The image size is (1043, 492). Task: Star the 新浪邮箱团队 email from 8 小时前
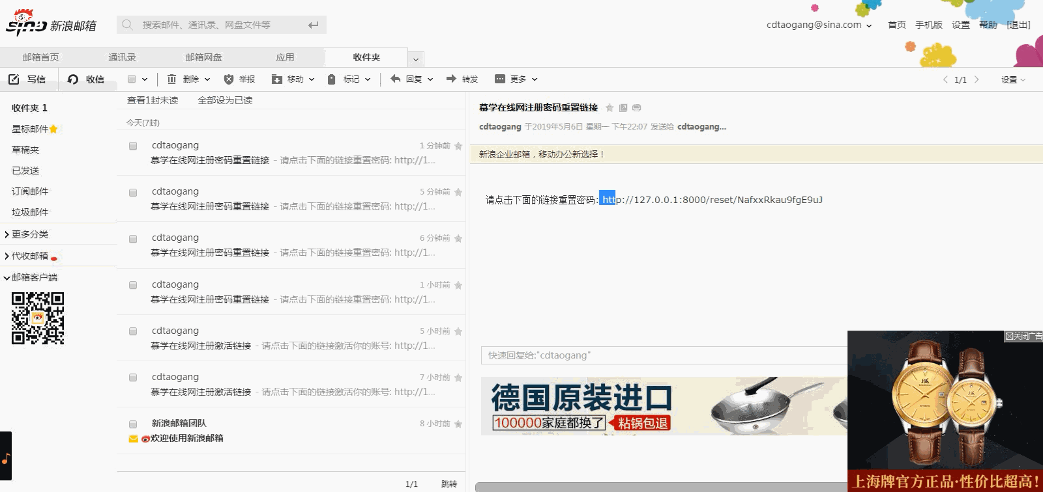(x=458, y=424)
